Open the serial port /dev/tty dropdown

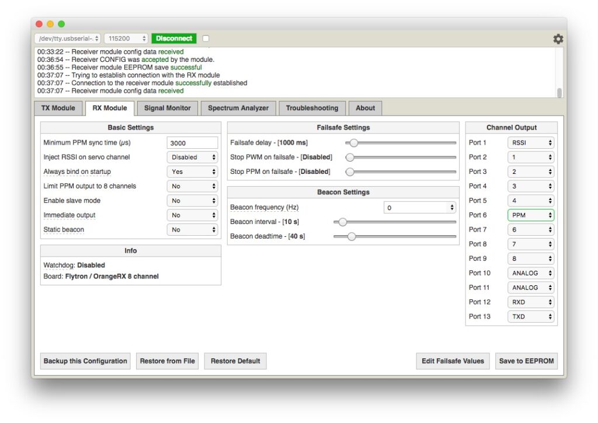click(x=68, y=39)
